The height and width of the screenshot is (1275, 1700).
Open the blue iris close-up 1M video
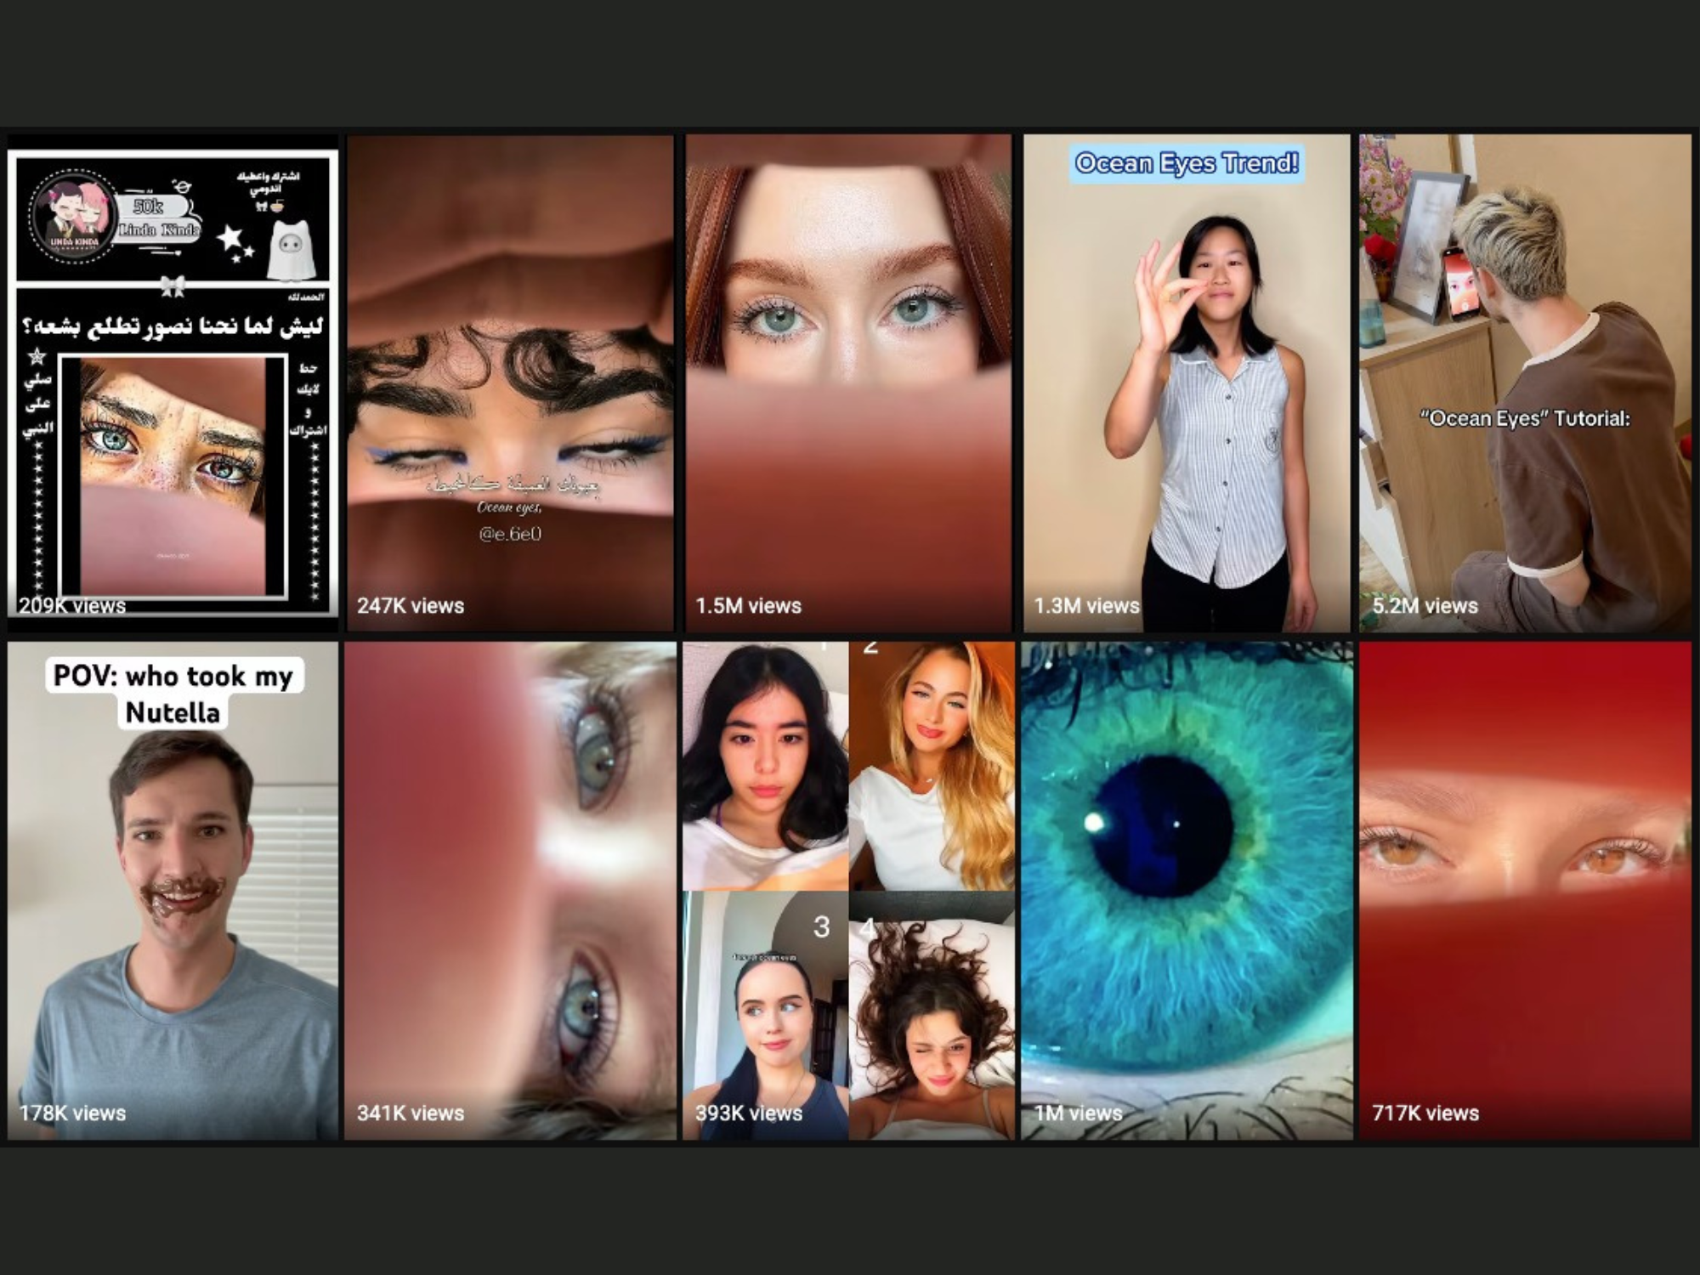[x=1186, y=891]
